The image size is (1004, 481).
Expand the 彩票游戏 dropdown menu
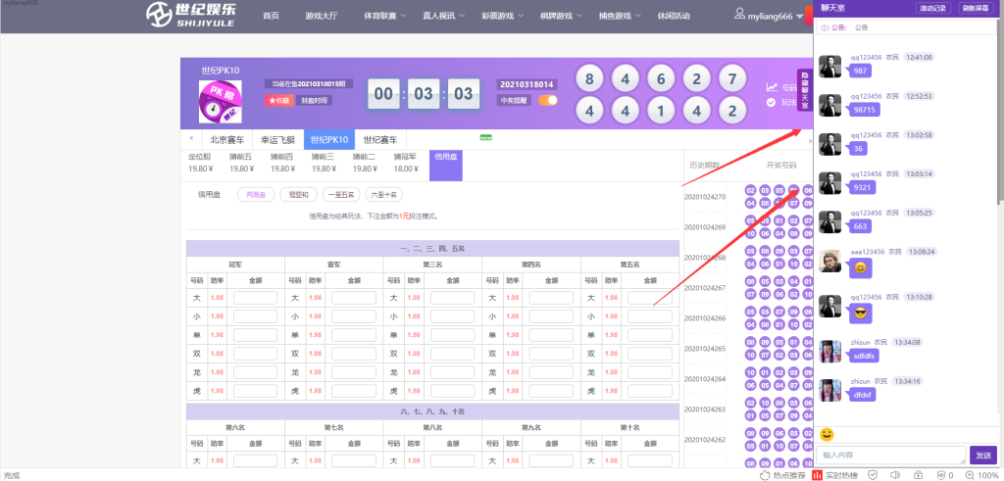(503, 16)
